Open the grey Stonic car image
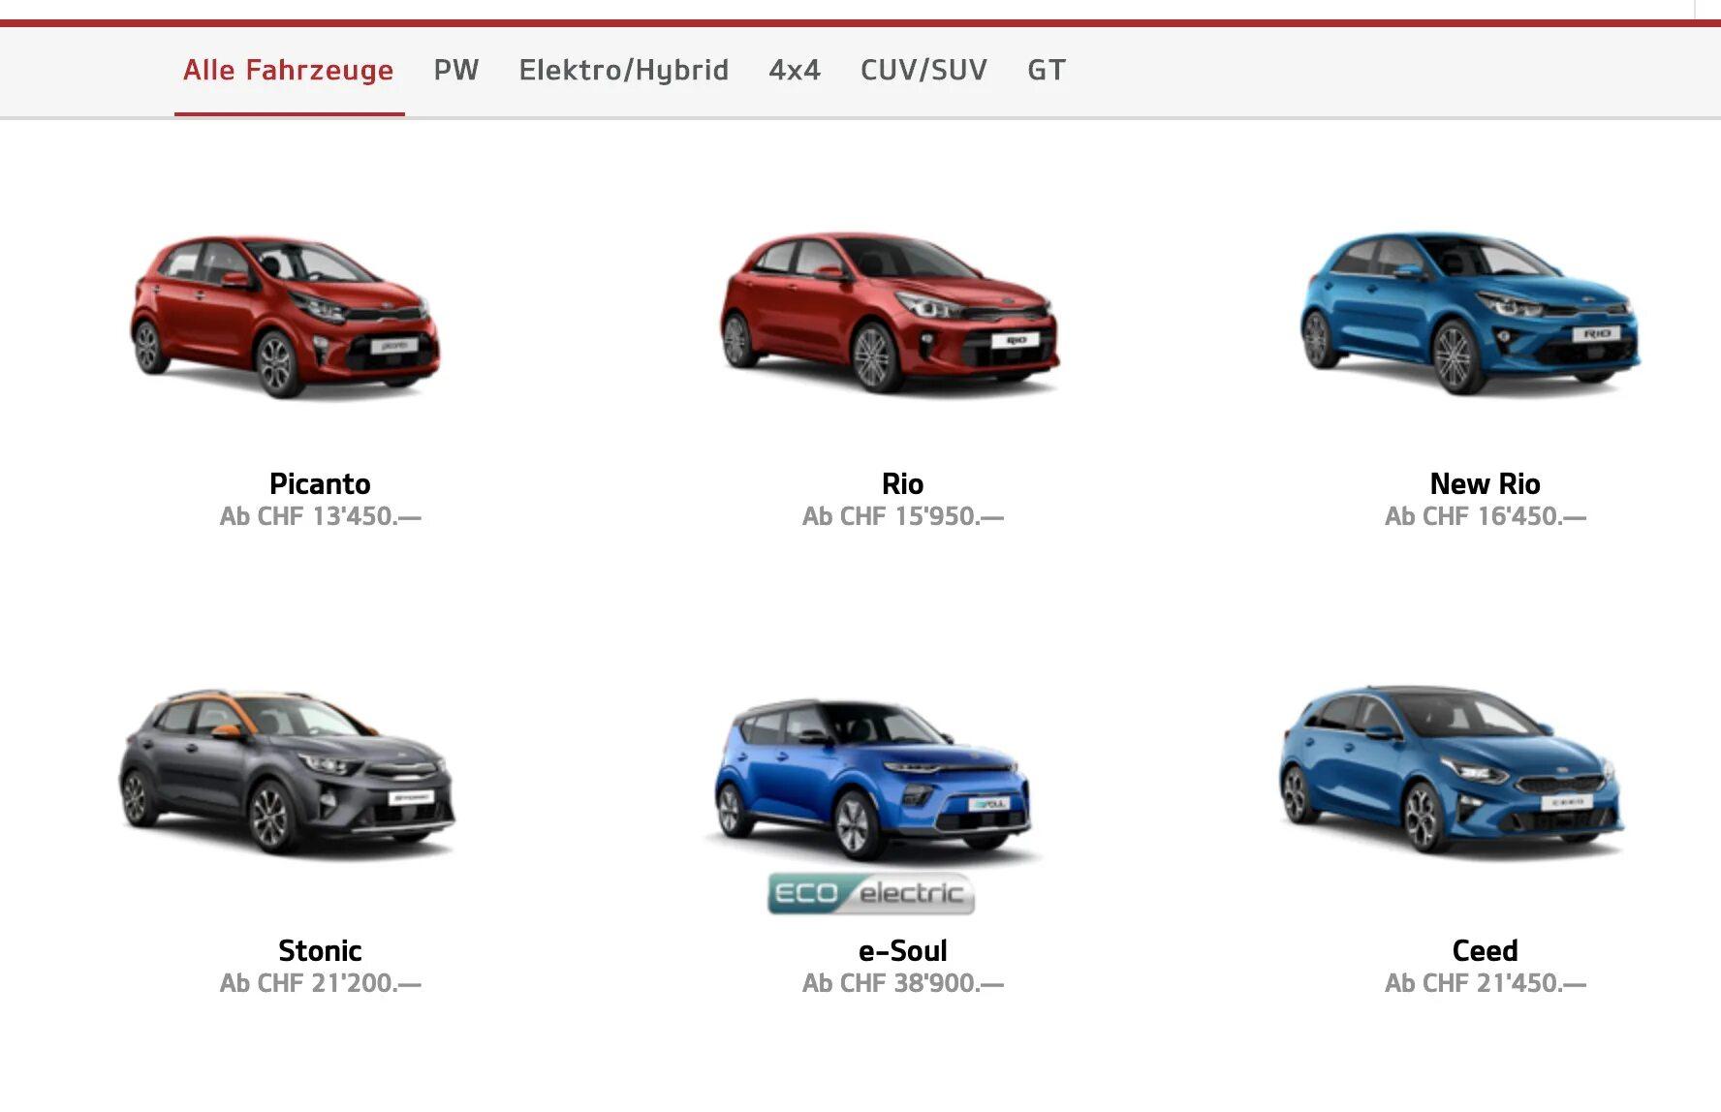Viewport: 1721px width, 1112px height. click(287, 771)
